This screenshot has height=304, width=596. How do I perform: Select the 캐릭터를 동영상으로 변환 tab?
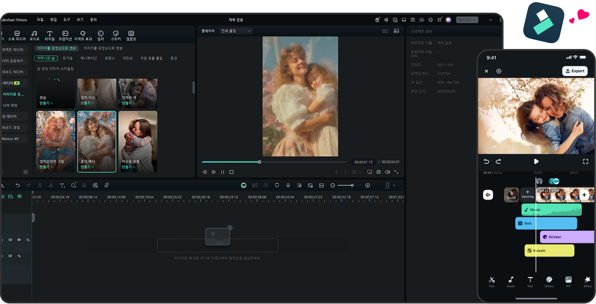103,48
